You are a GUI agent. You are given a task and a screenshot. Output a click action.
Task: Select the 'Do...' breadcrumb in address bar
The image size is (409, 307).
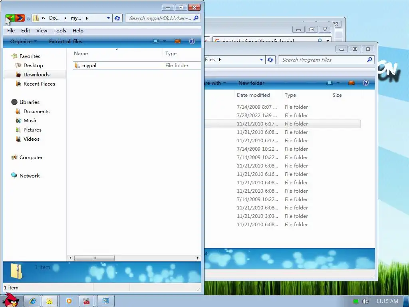click(54, 18)
